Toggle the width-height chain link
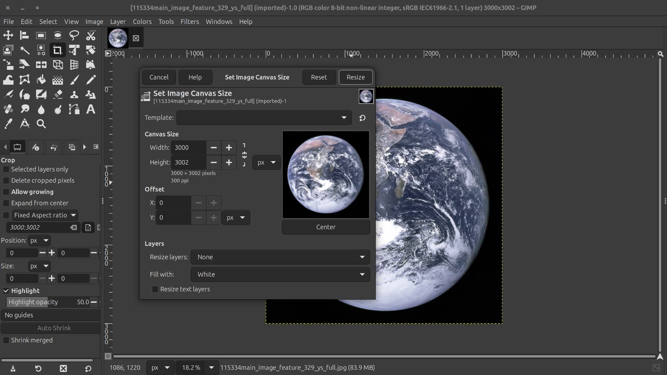Screen dimensions: 667x375 pos(244,155)
